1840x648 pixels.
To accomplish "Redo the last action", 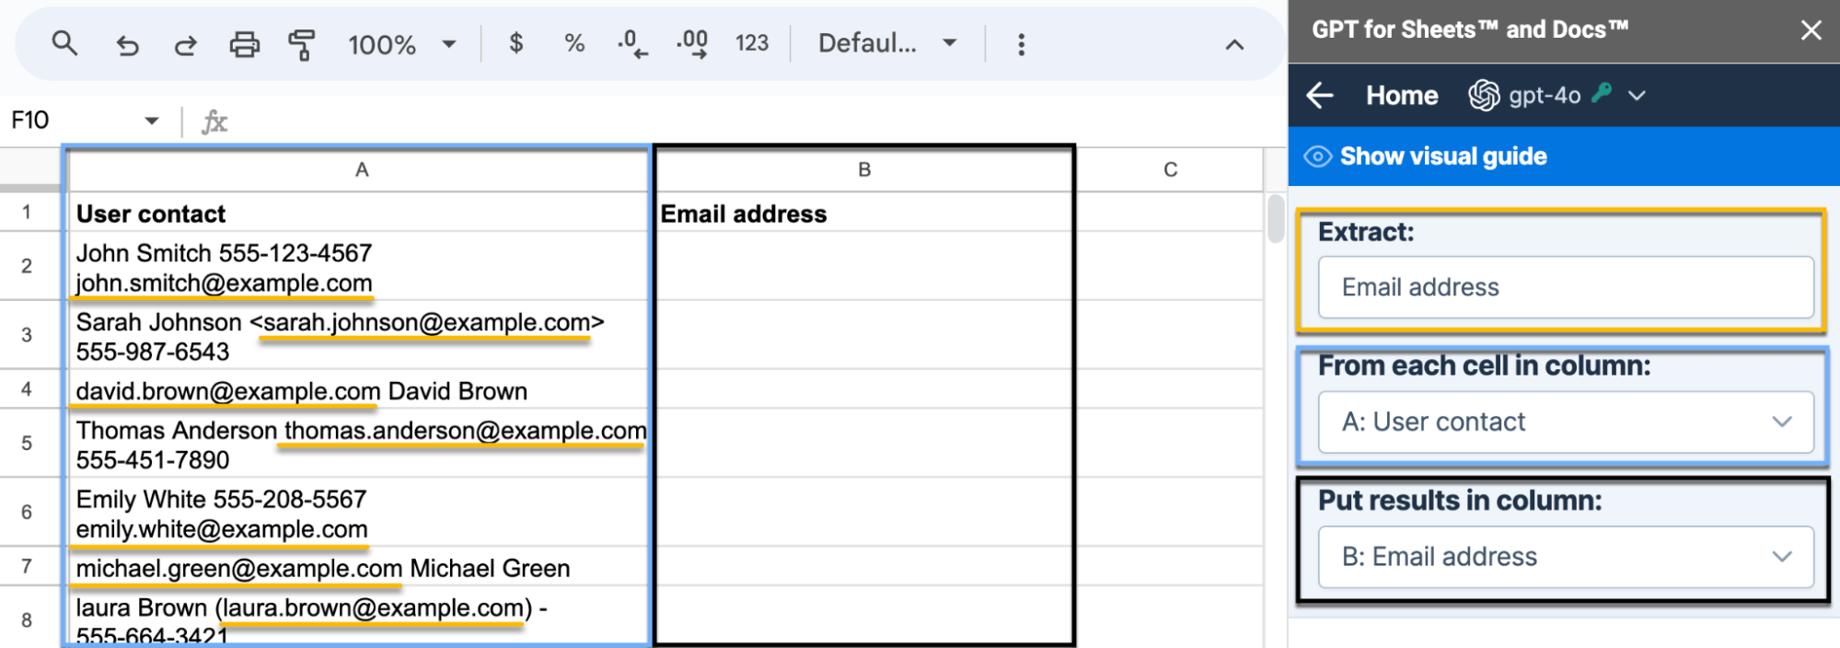I will coord(185,44).
